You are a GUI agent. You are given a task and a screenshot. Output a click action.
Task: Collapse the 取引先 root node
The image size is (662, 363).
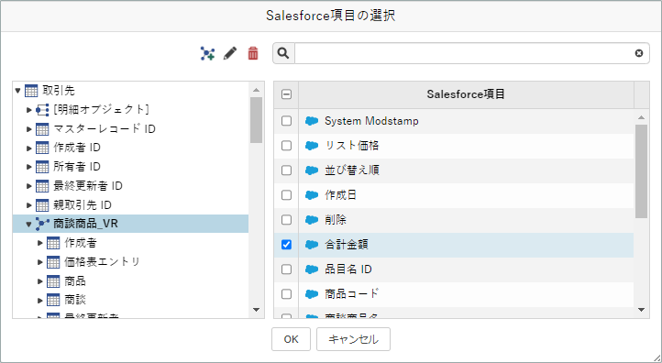pos(17,91)
